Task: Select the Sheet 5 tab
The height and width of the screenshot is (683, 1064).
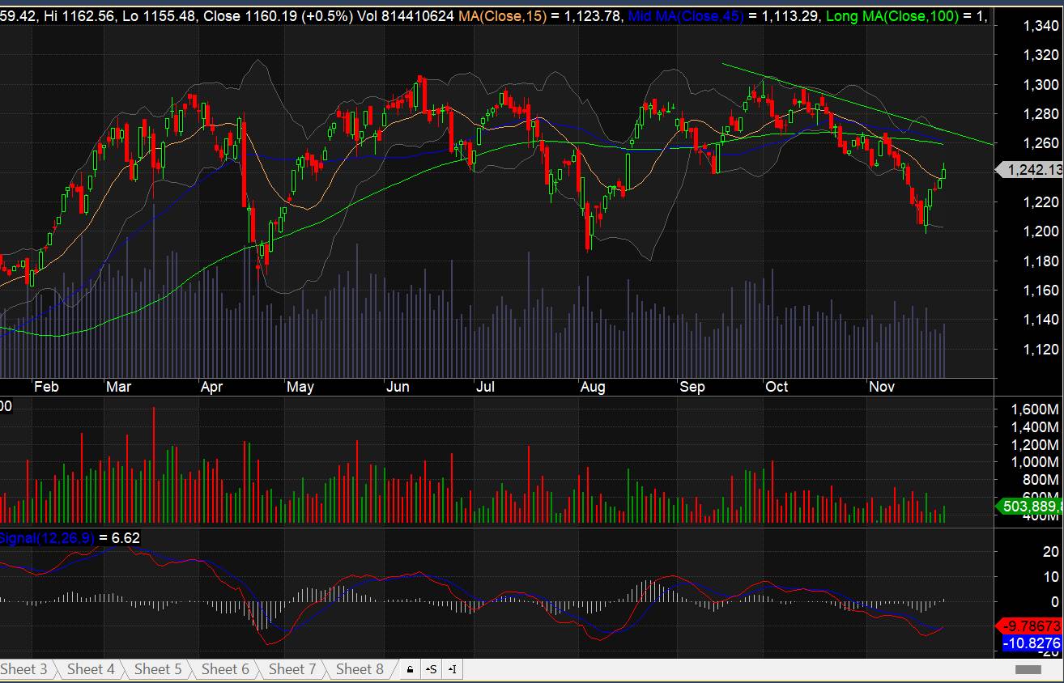Action: tap(158, 669)
